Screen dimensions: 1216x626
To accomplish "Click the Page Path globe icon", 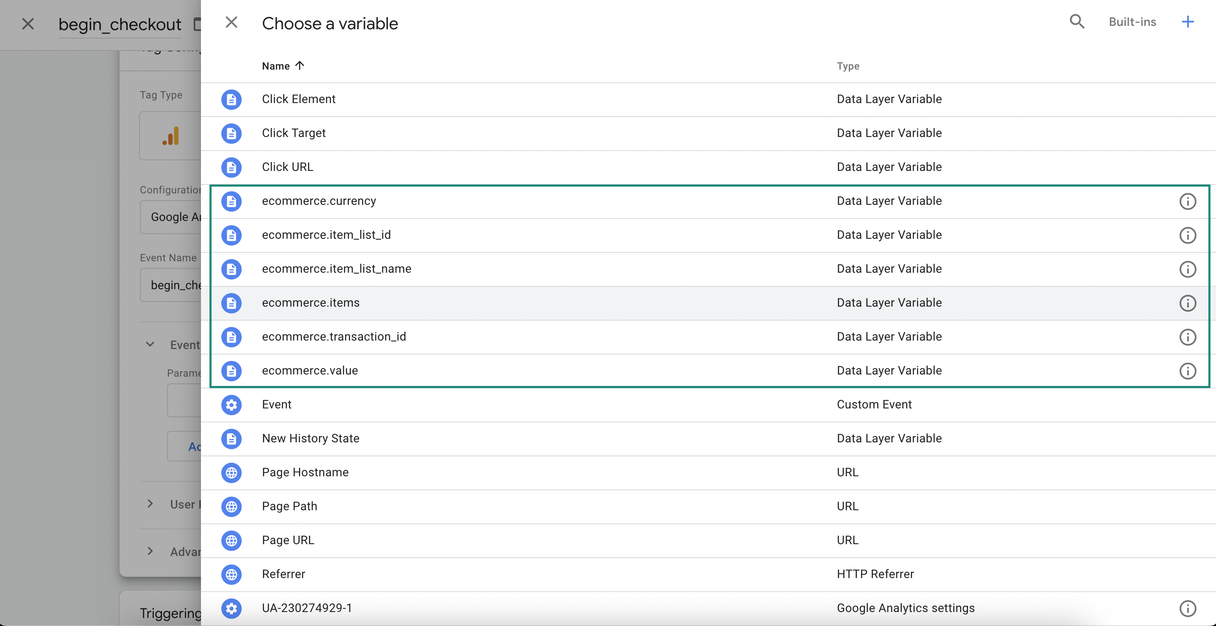I will click(231, 506).
